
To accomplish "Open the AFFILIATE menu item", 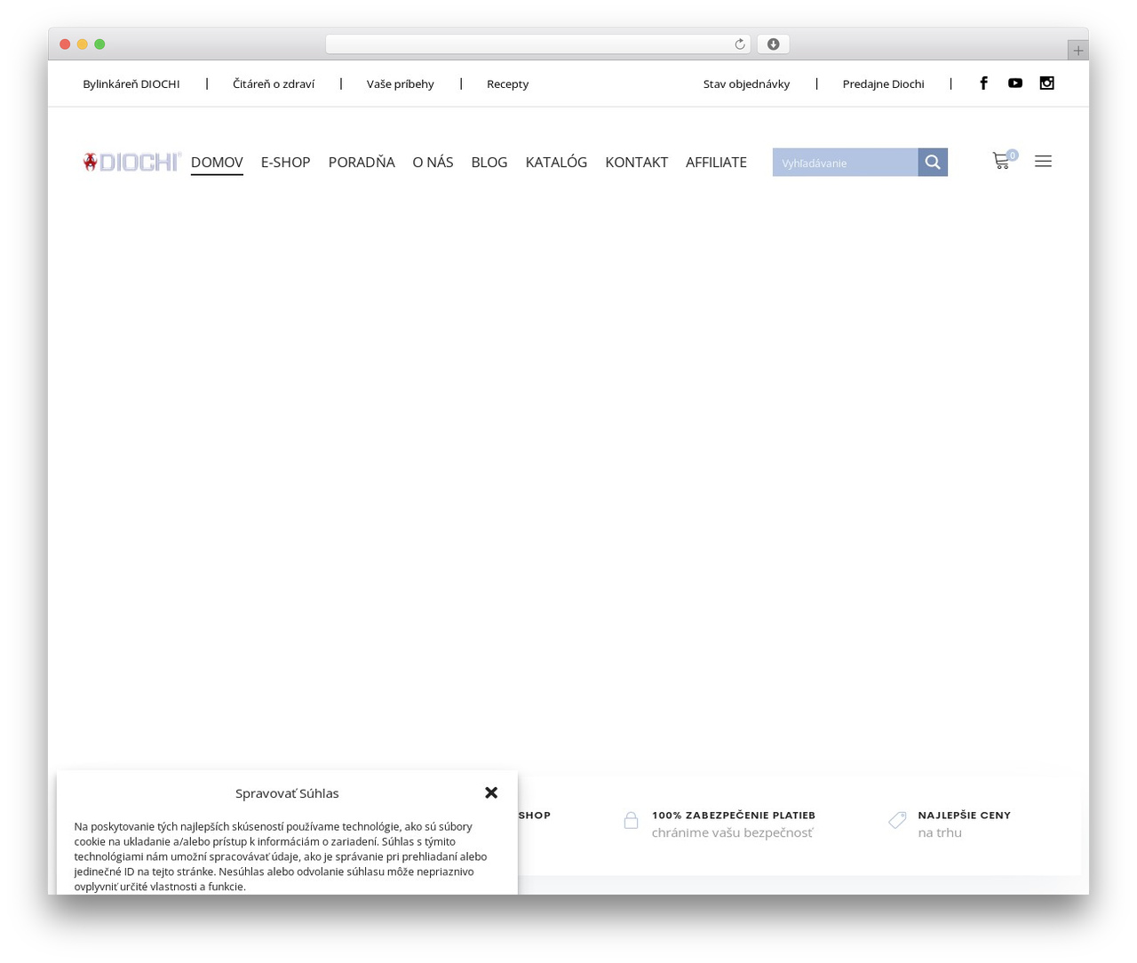I will pyautogui.click(x=716, y=163).
